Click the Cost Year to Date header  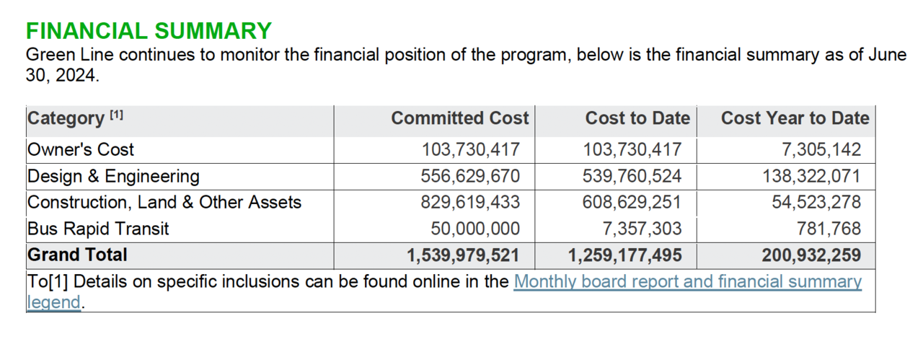coord(795,118)
